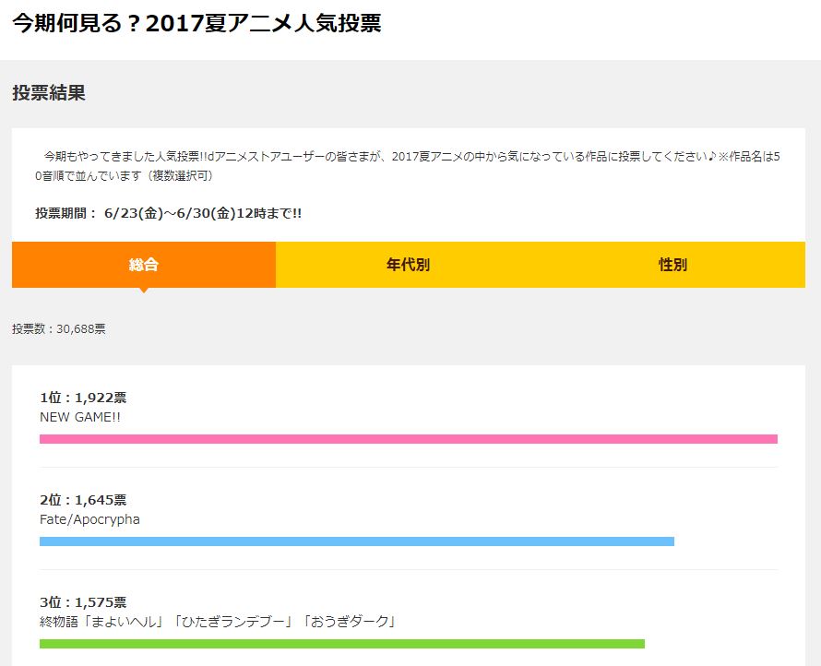
Task: Open the 性別 tab
Action: [x=672, y=265]
